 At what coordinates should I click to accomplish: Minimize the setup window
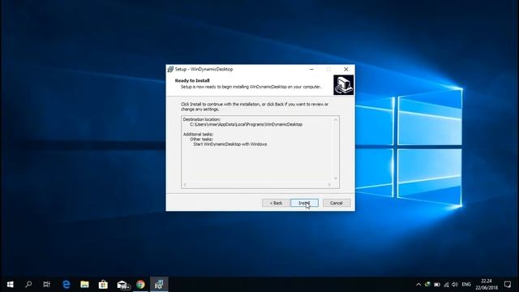point(311,69)
